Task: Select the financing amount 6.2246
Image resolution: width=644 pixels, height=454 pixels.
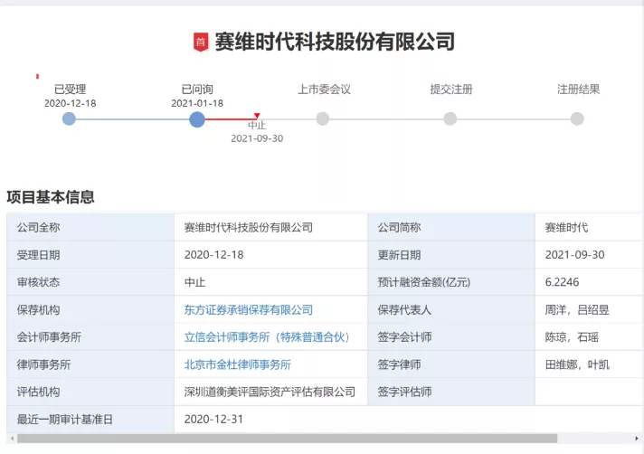Action: point(562,282)
